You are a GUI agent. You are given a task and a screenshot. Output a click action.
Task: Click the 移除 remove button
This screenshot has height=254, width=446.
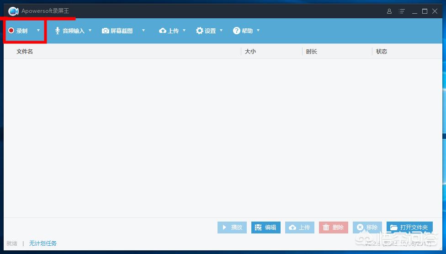(367, 227)
